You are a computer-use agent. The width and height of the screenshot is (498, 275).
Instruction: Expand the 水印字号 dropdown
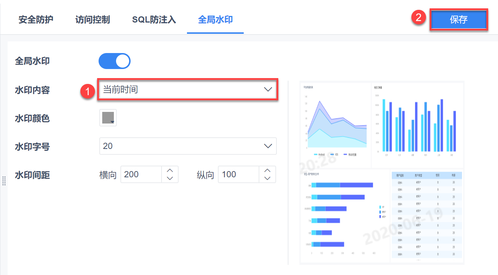[x=182, y=146]
